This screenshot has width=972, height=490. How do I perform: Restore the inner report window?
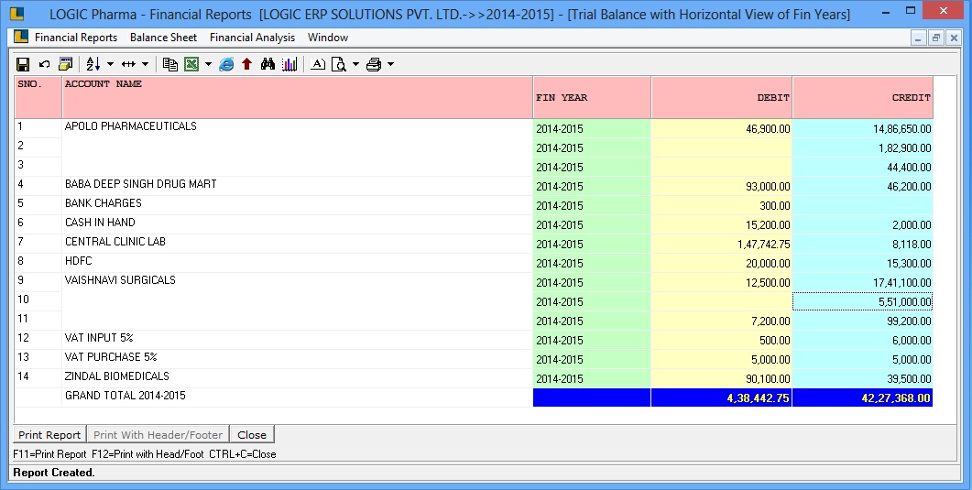tap(936, 38)
